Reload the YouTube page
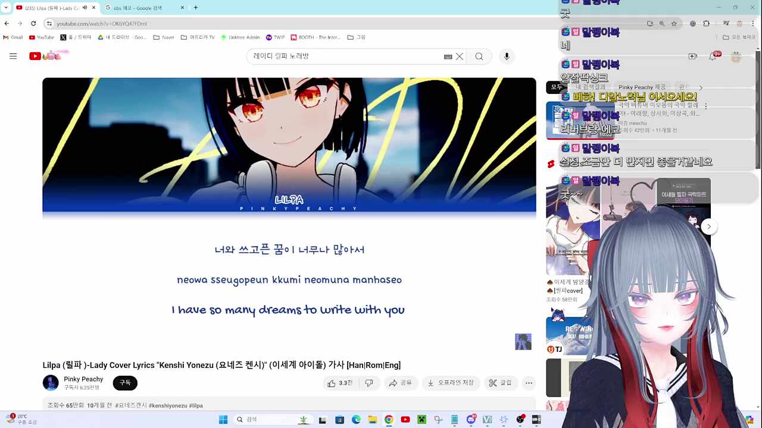Image resolution: width=762 pixels, height=428 pixels. [33, 23]
